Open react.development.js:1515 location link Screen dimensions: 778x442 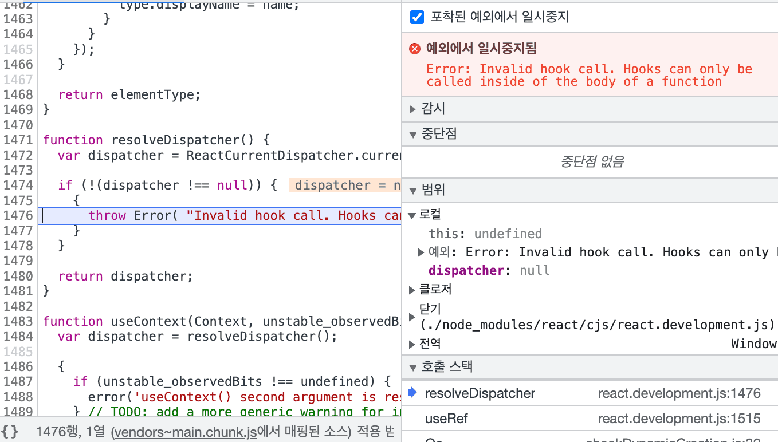tap(679, 419)
